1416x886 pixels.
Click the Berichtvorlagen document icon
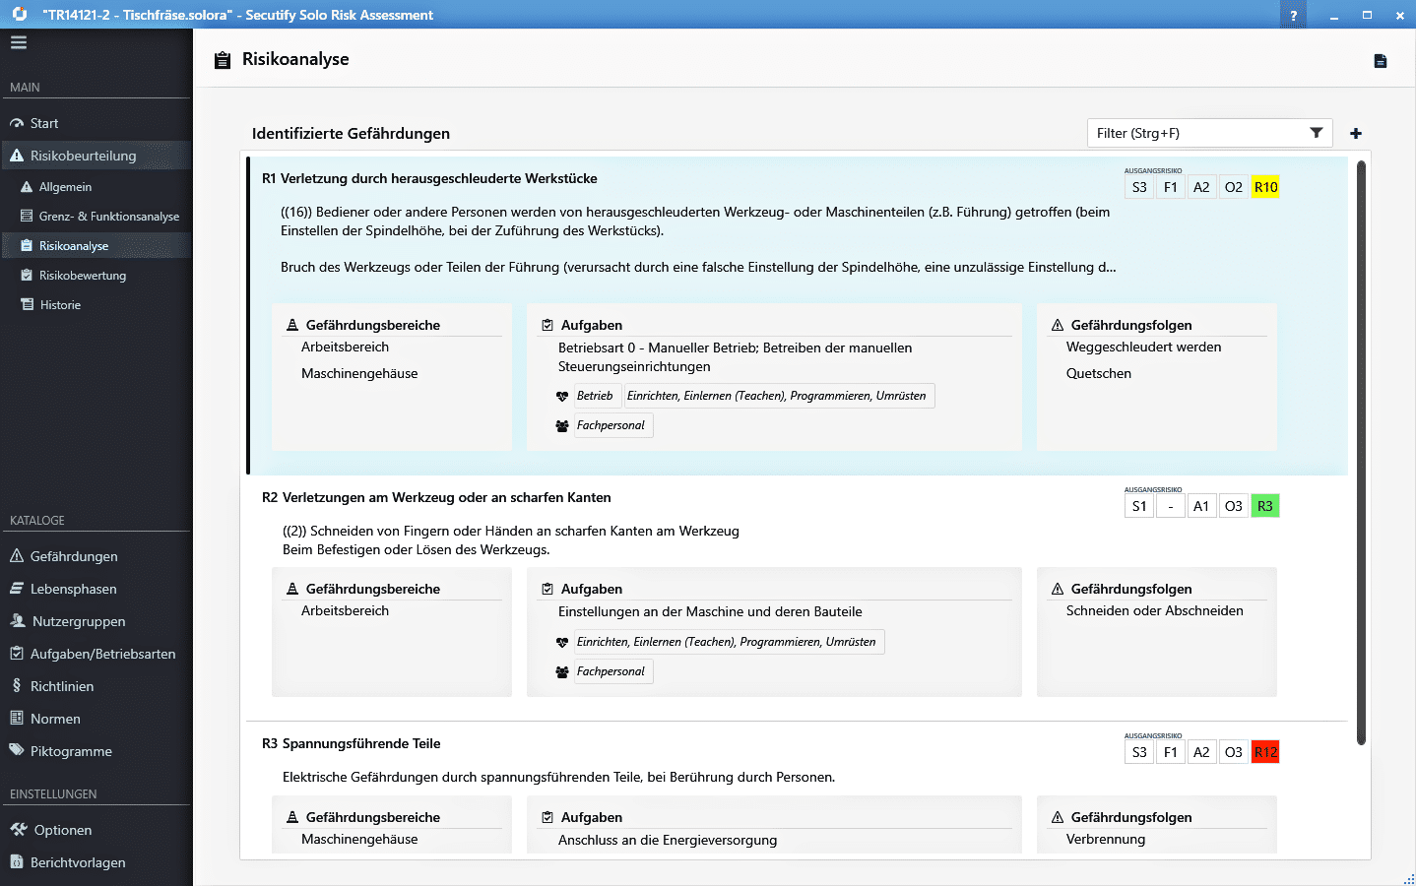coord(17,861)
